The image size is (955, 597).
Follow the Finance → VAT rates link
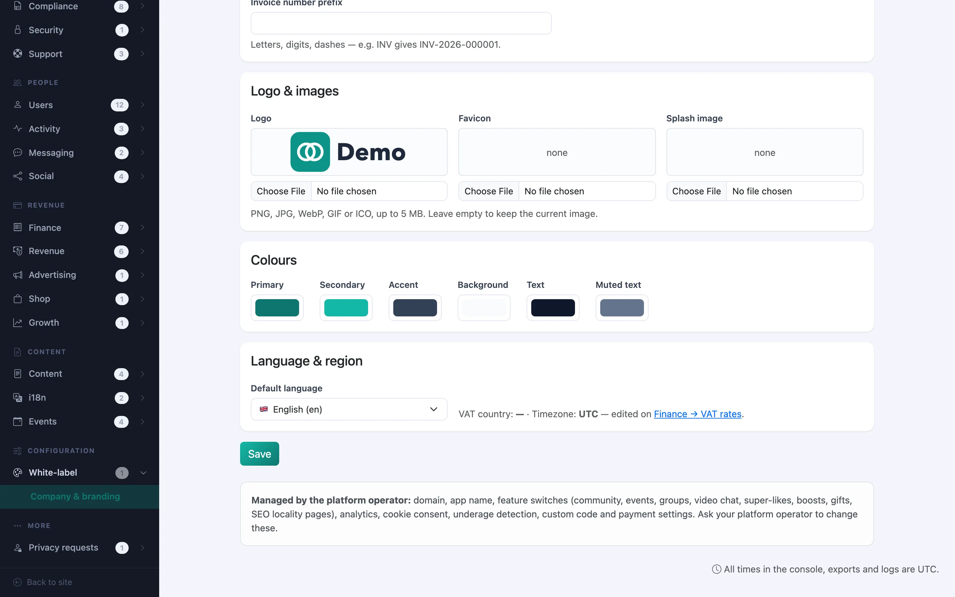click(x=698, y=414)
